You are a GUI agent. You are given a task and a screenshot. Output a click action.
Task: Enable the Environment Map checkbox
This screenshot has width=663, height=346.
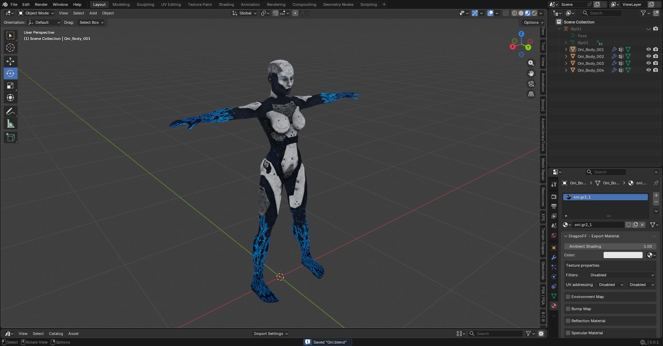coord(568,297)
